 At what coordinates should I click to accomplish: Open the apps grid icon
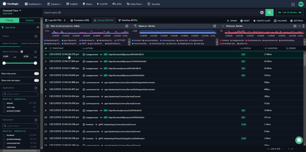pyautogui.click(x=293, y=4)
